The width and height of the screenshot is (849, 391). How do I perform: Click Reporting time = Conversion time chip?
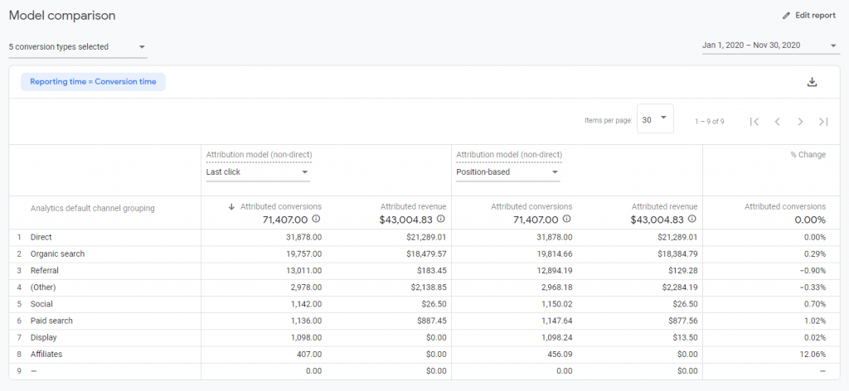click(x=93, y=81)
